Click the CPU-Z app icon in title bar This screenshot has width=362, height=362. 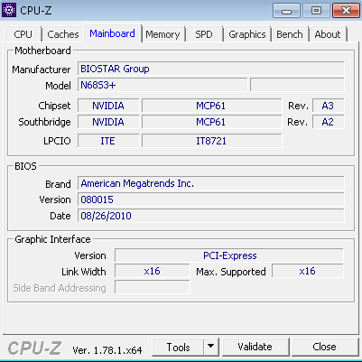(9, 10)
